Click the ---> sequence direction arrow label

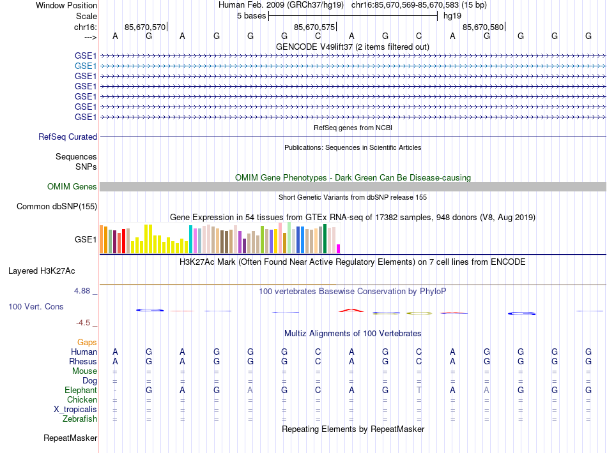[x=91, y=38]
